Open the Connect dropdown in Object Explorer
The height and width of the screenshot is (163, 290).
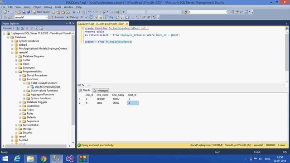[x=8, y=28]
